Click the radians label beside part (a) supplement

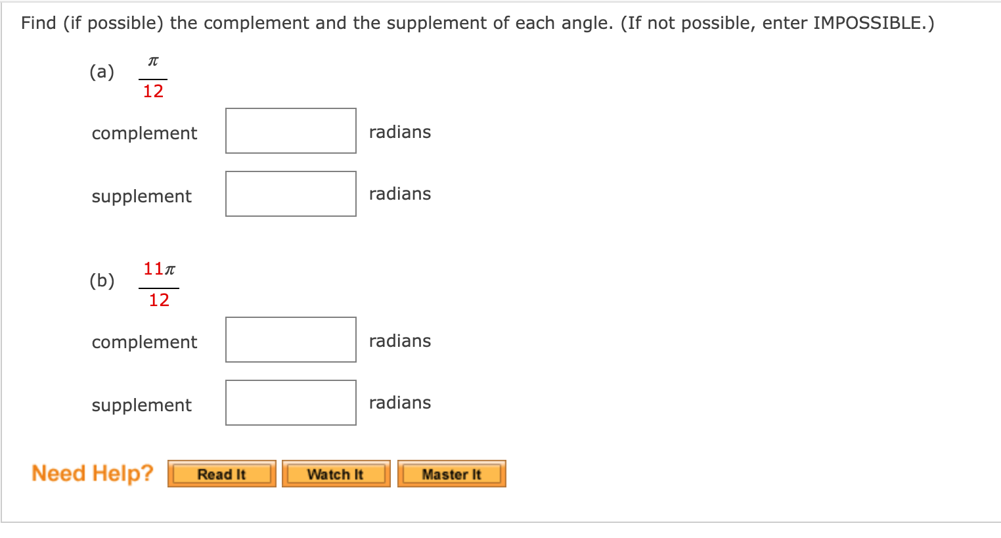(x=399, y=193)
